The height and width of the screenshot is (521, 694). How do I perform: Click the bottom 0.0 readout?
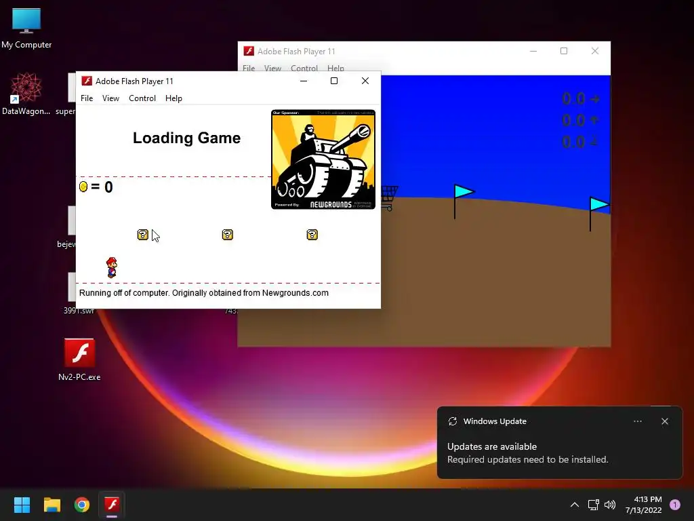pyautogui.click(x=581, y=142)
